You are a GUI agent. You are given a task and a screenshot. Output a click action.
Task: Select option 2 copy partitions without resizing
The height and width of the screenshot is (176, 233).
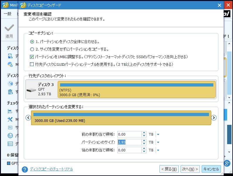(32, 49)
